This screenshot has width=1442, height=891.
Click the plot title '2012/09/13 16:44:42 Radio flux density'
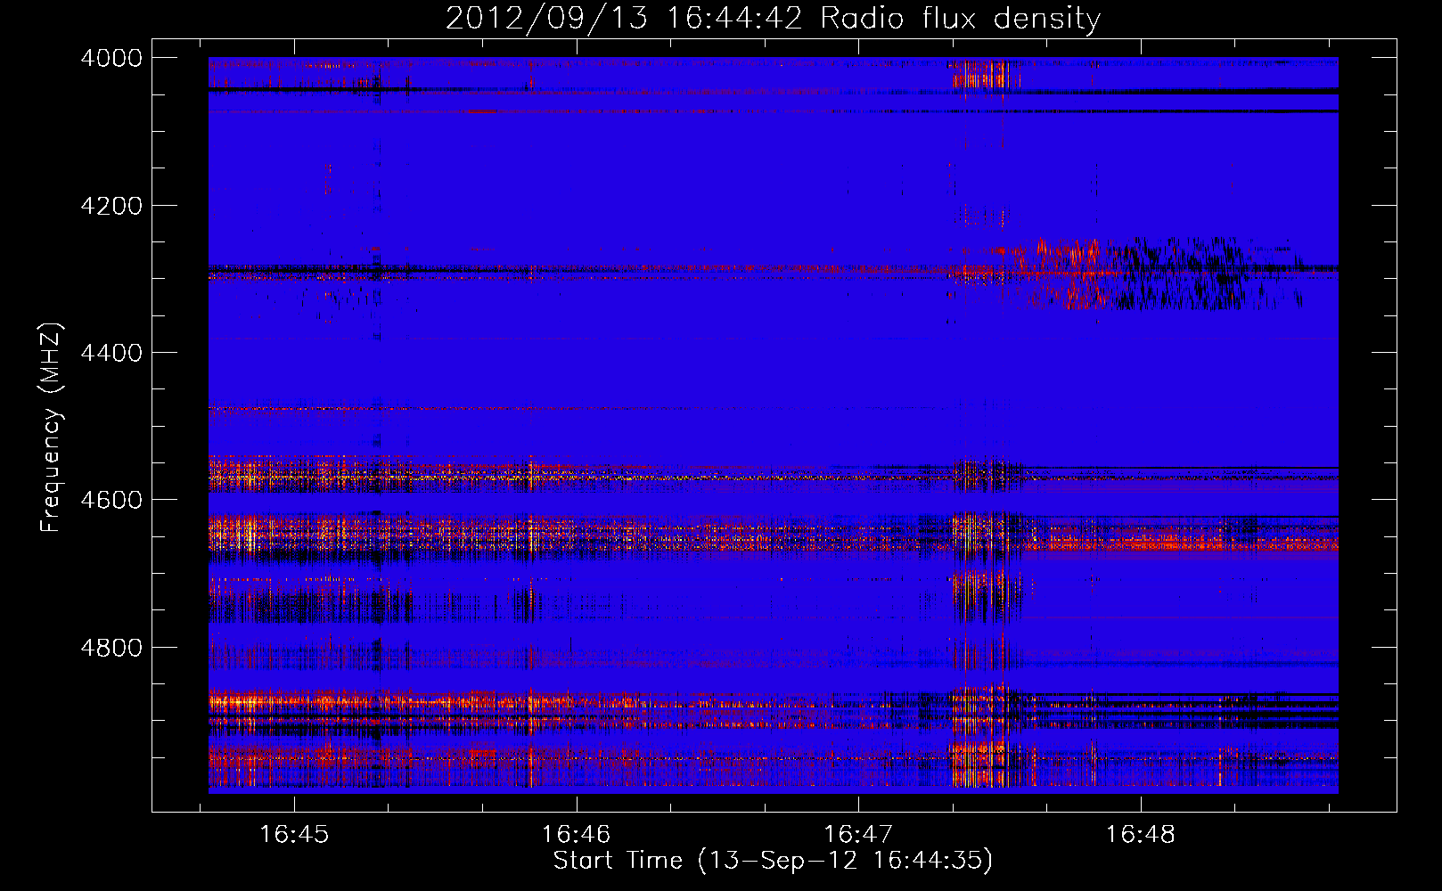[x=773, y=18]
